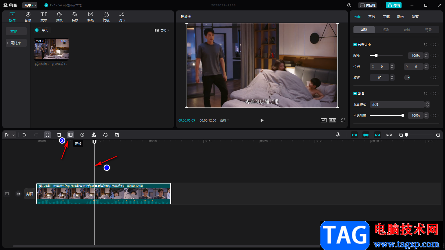The width and height of the screenshot is (445, 250).
Task: Click the timeline zoom slider
Action: pyautogui.click(x=420, y=135)
